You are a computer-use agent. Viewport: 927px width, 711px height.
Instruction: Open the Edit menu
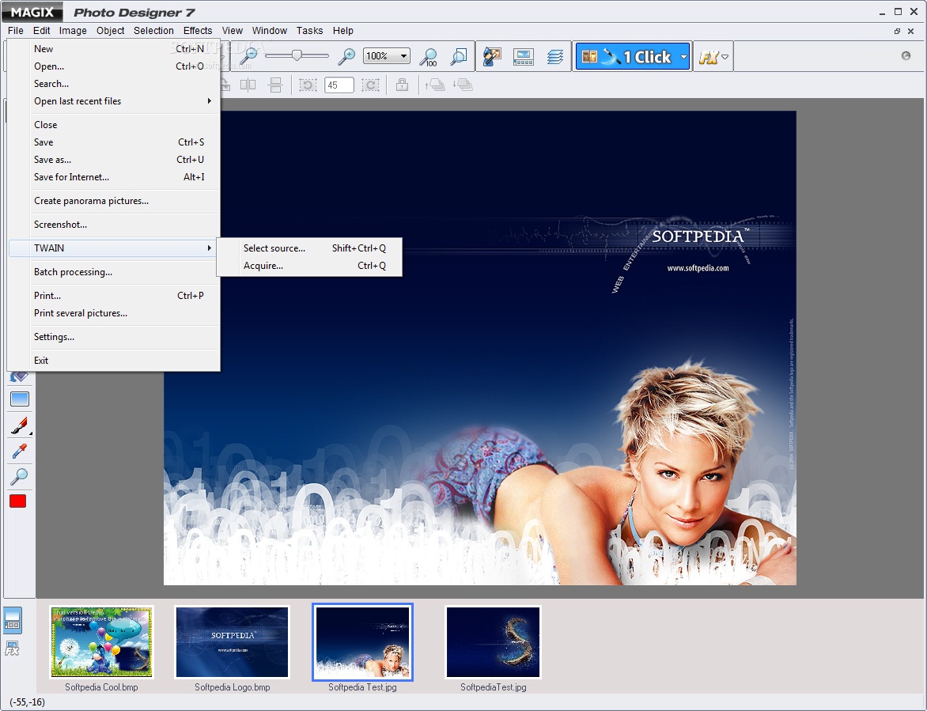click(41, 31)
